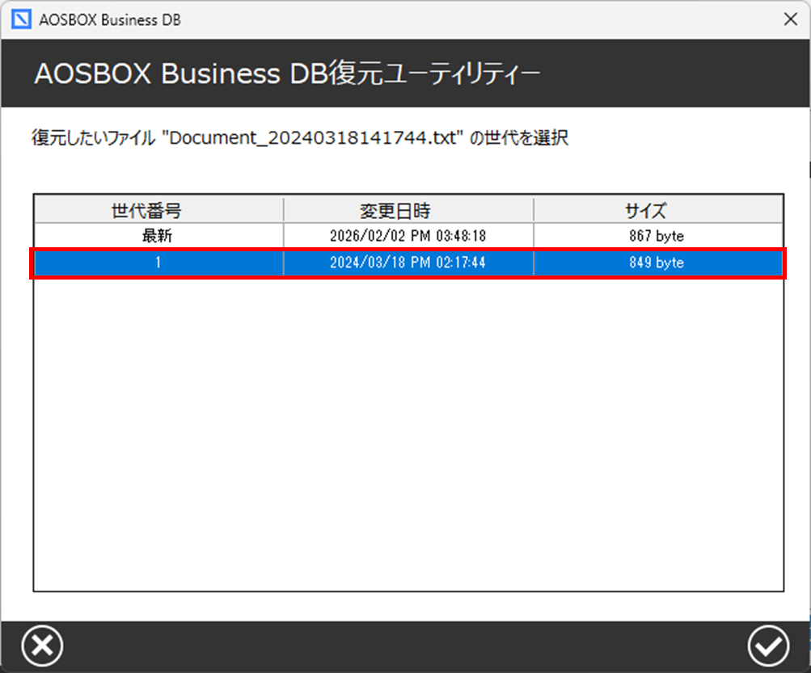Screen dimensions: 811x673
Task: Sort by サイズ column header
Action: tap(658, 210)
